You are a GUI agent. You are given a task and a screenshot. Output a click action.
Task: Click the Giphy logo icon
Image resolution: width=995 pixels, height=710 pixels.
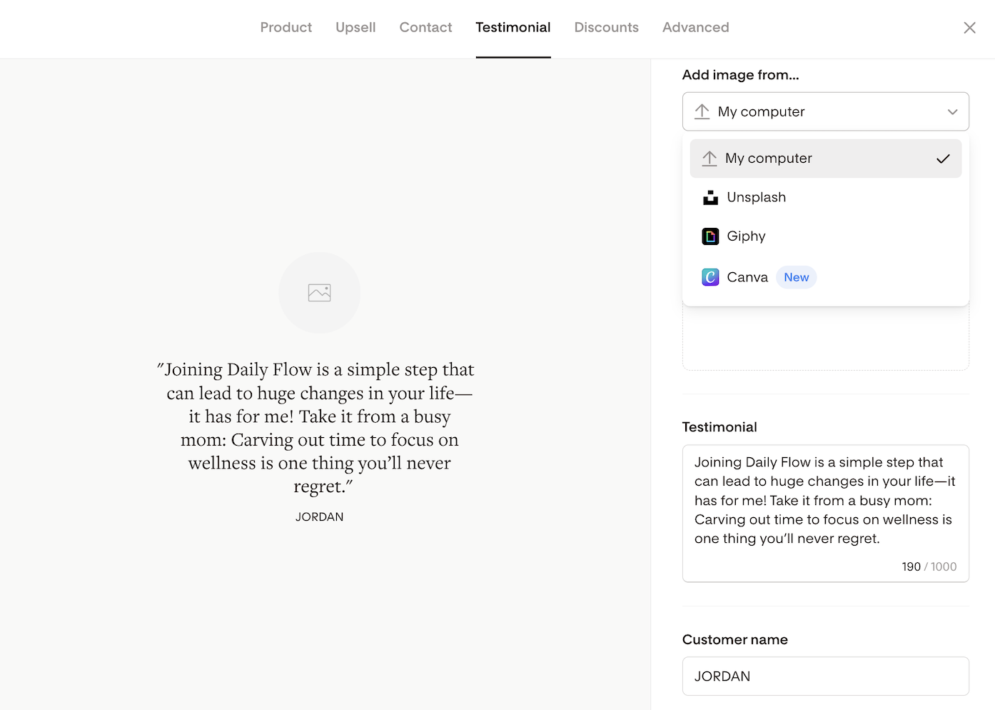[x=710, y=236]
